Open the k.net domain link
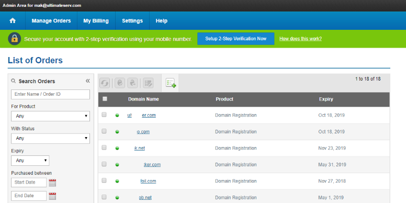 [140, 148]
